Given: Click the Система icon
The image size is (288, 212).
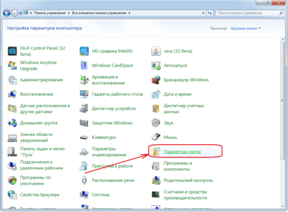Looking at the screenshot, I should pos(84,195).
